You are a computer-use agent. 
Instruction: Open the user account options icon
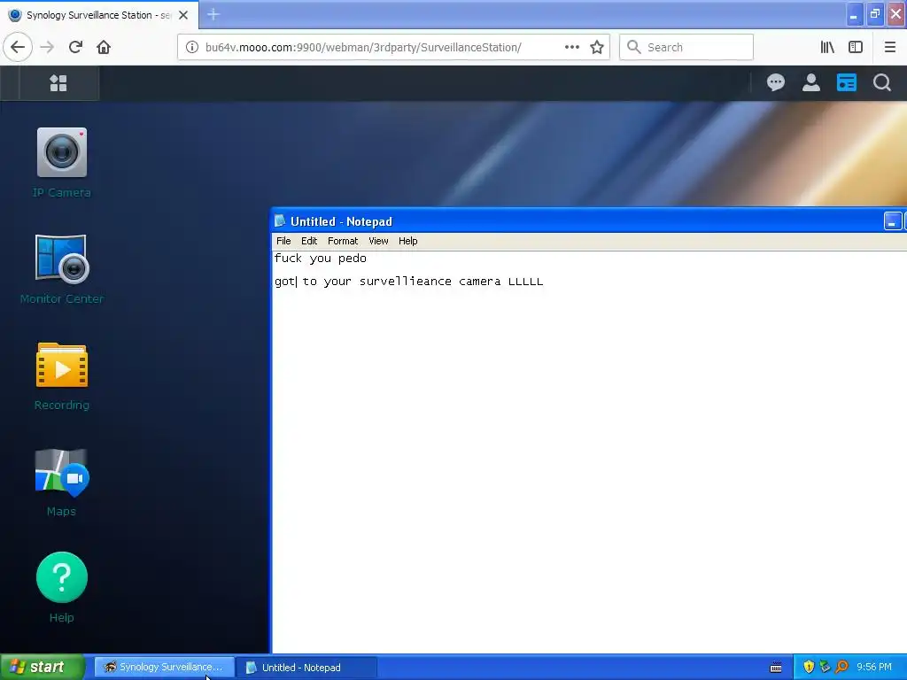[x=811, y=82]
